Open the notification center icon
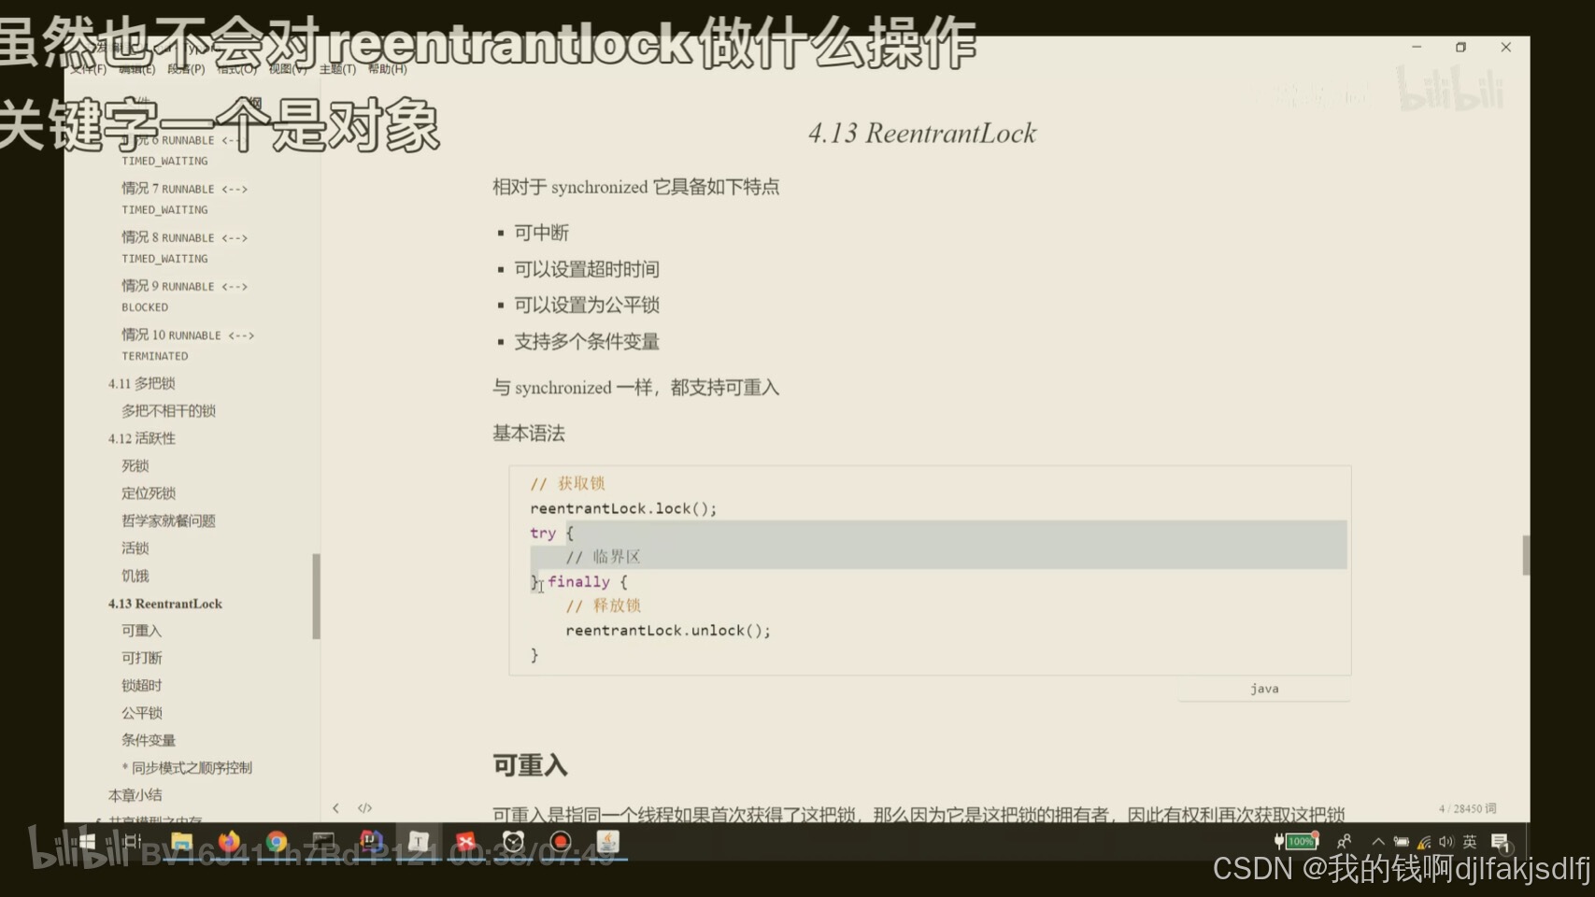 [1501, 842]
